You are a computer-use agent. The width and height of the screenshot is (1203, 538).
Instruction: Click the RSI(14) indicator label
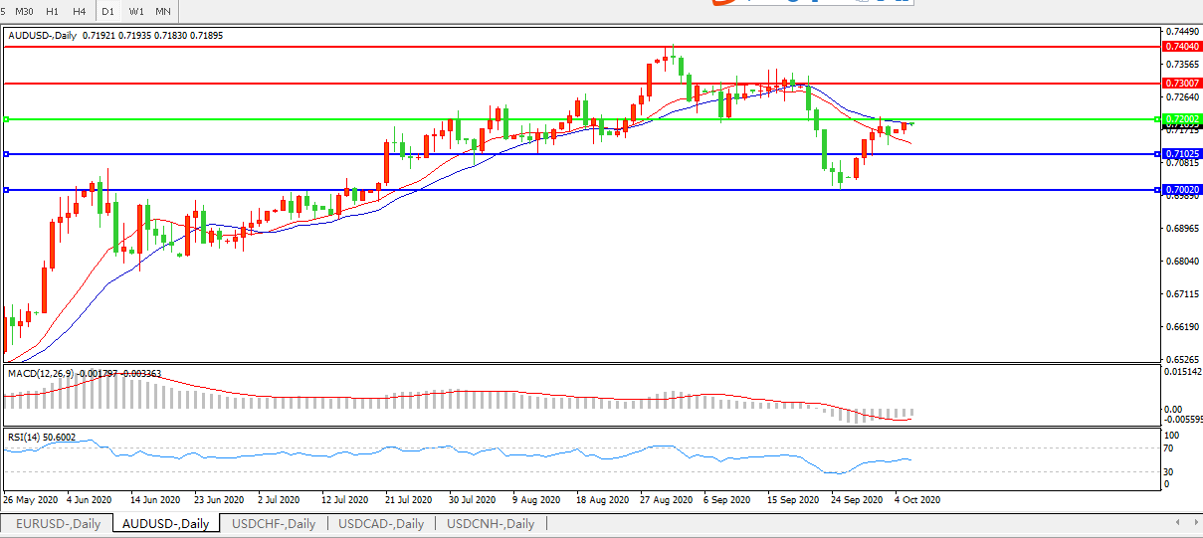pyautogui.click(x=22, y=437)
